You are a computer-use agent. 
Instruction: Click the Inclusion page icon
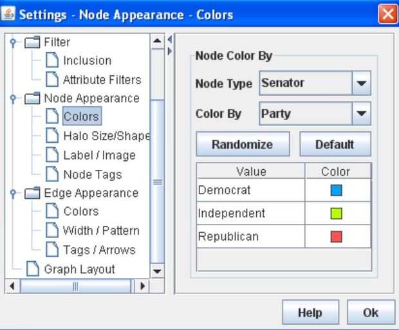tap(53, 60)
